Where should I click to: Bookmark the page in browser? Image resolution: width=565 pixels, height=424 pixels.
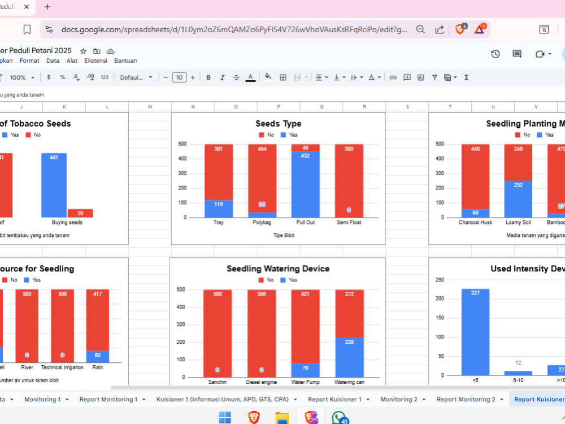(27, 29)
